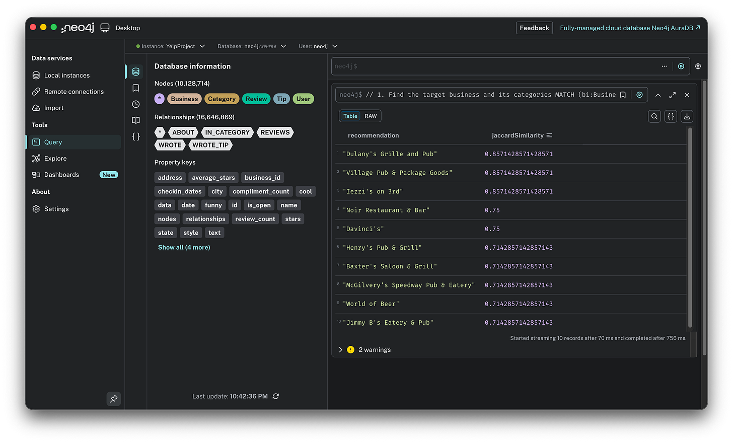Click the "Noir Restaurant & Bar" cell
This screenshot has height=443, width=733.
click(386, 210)
